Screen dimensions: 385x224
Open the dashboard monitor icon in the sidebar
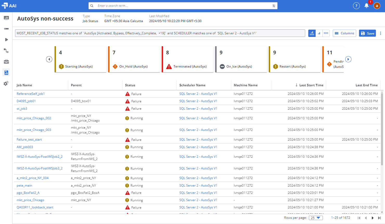pos(6,18)
